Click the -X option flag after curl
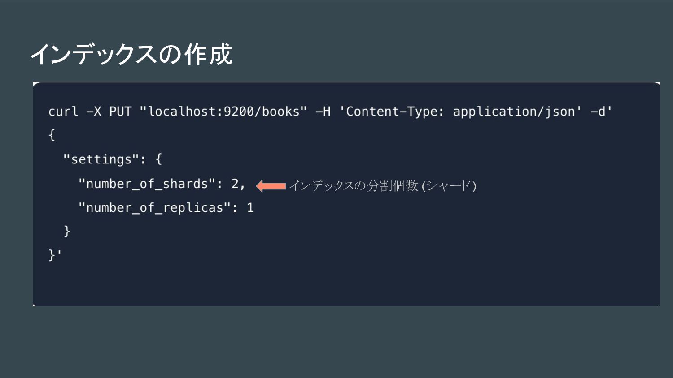 click(94, 112)
